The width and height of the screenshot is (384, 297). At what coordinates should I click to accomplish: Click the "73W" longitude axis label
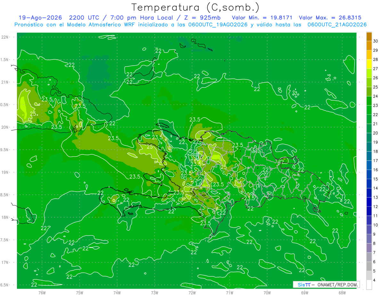click(155, 293)
